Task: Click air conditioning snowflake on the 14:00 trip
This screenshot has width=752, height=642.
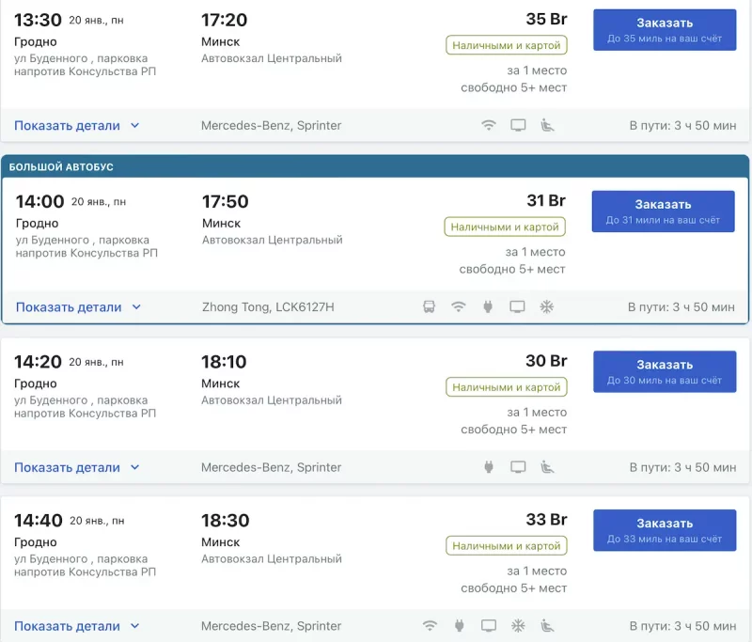Action: 546,306
